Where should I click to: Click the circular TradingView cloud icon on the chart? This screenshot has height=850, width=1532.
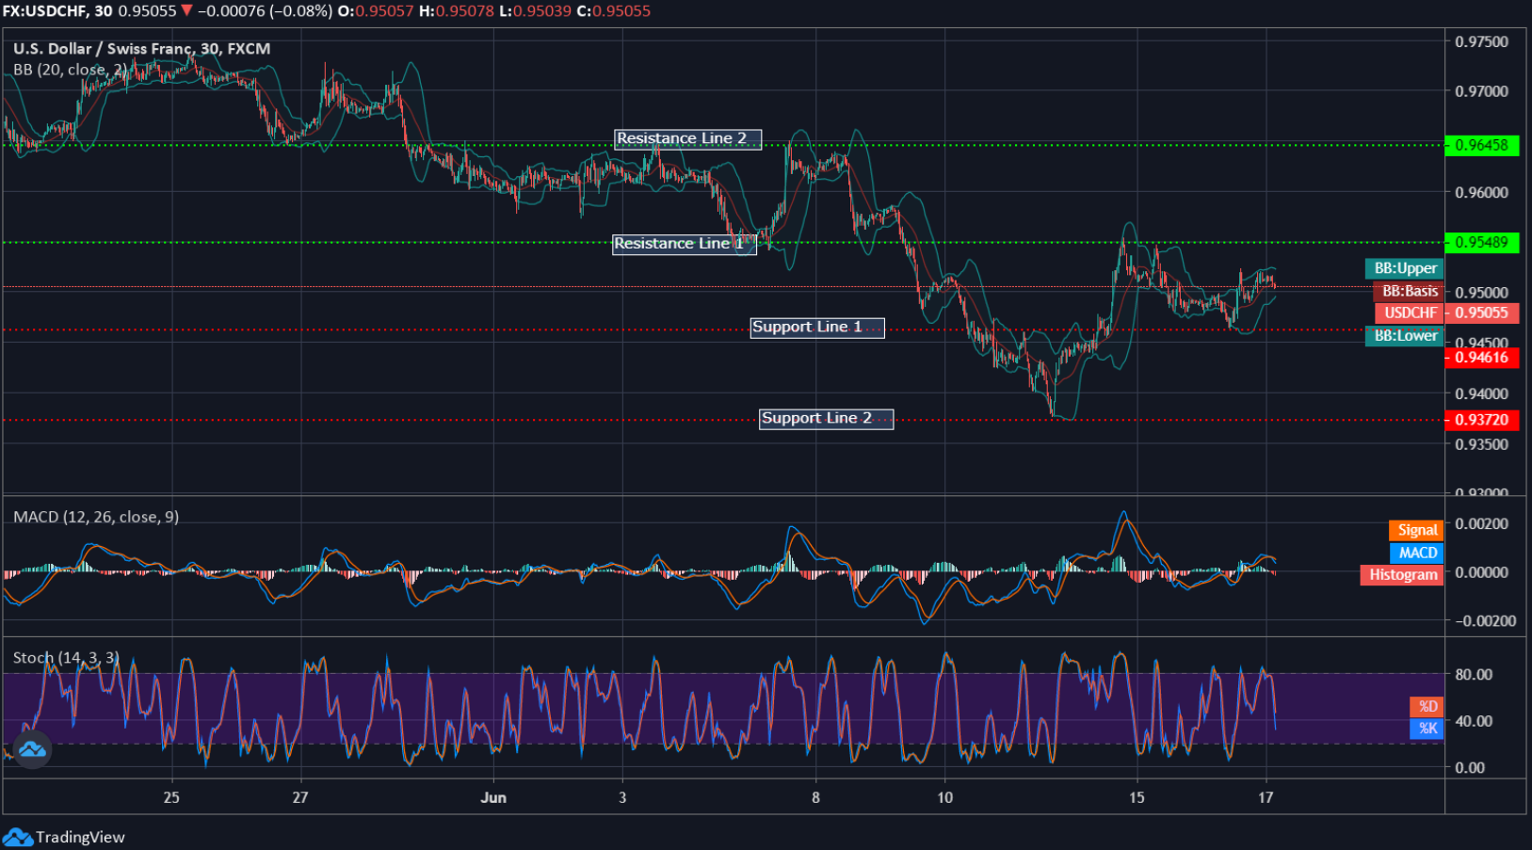33,751
